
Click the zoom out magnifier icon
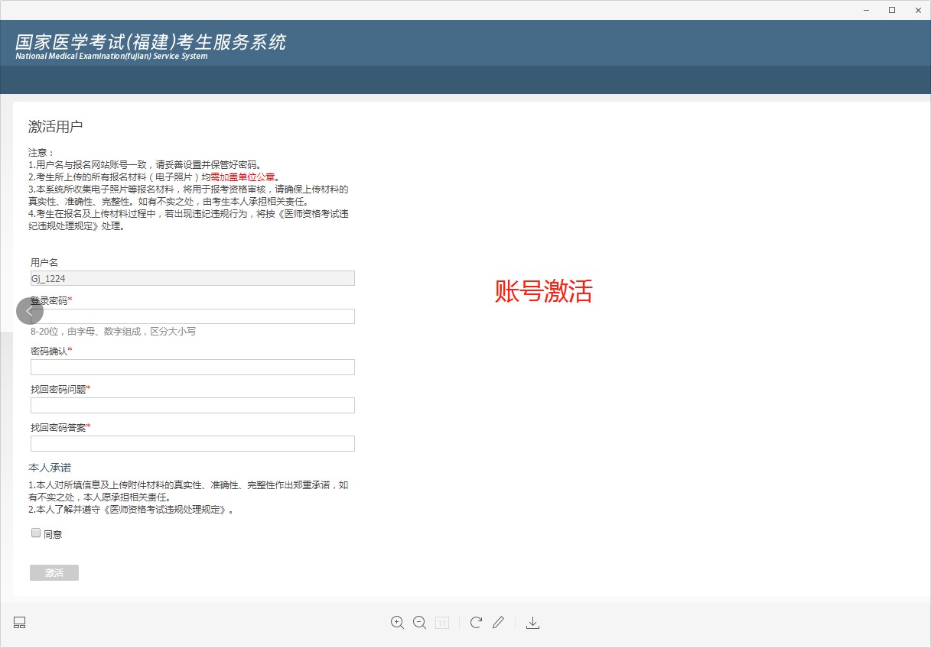pyautogui.click(x=419, y=623)
